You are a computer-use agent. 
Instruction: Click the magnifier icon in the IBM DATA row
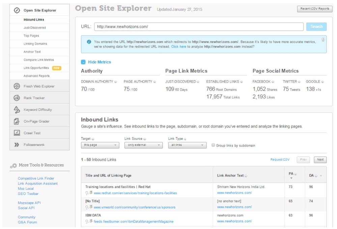[87, 221]
